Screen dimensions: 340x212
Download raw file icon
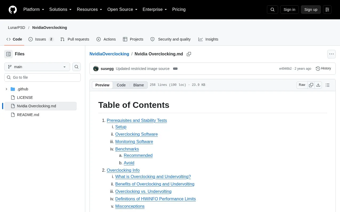click(x=318, y=85)
